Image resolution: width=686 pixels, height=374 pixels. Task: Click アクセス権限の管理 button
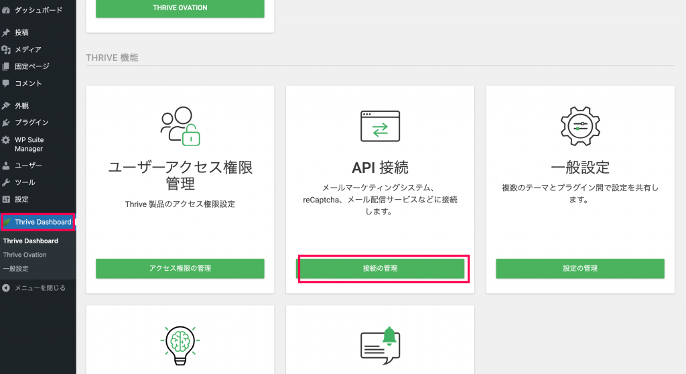point(180,269)
